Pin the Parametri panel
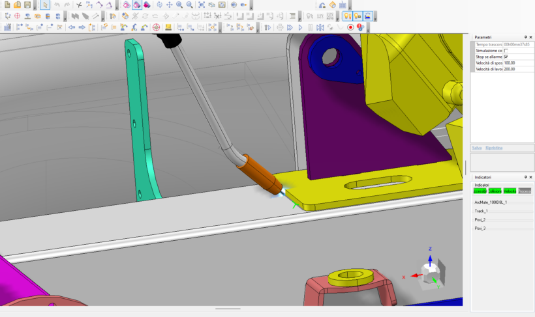 tap(525, 37)
